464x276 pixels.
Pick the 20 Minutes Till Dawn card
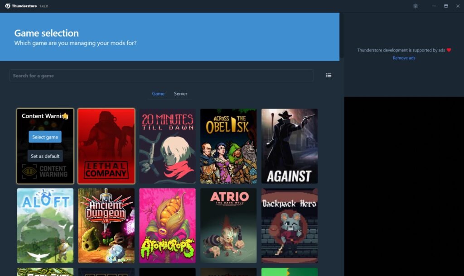(x=167, y=146)
